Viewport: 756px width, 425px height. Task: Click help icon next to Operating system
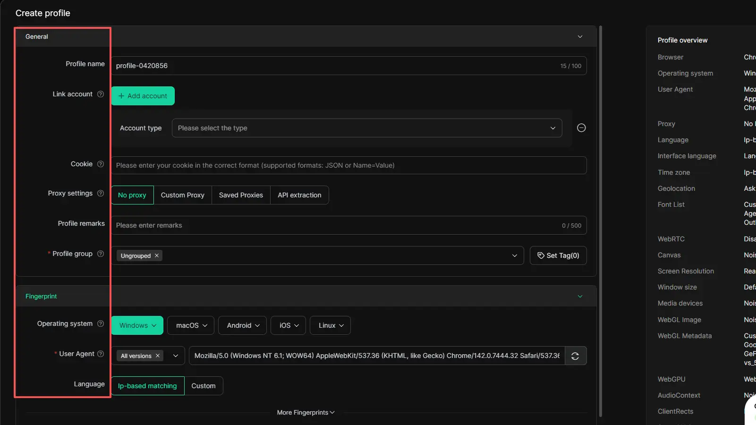[x=101, y=323]
